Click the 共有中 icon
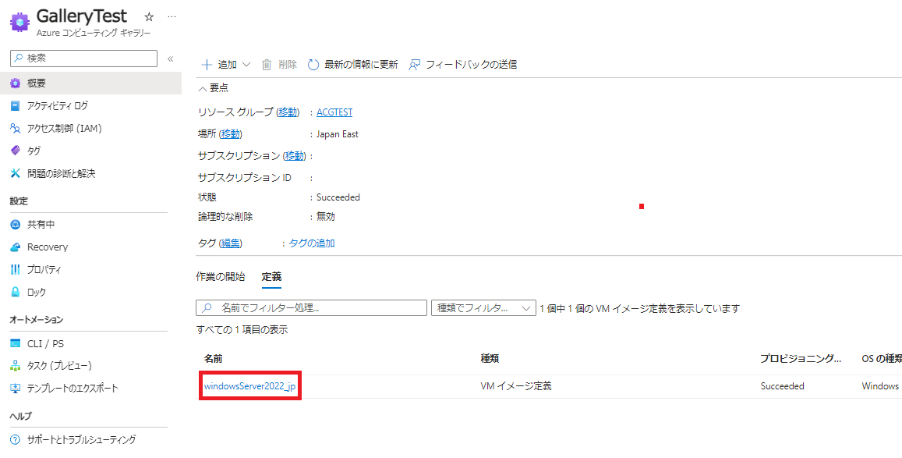Viewport: 902px width, 458px height. tap(16, 225)
